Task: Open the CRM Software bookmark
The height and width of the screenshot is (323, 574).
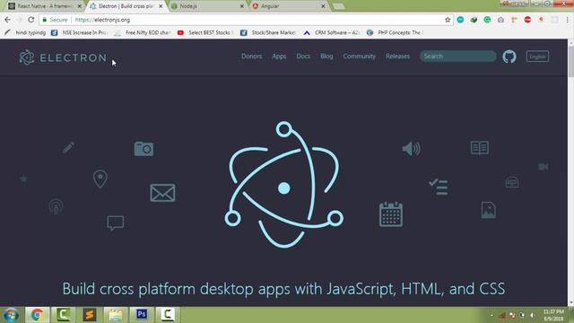Action: (x=332, y=32)
